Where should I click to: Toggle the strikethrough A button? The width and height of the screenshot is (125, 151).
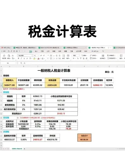coord(27,58)
